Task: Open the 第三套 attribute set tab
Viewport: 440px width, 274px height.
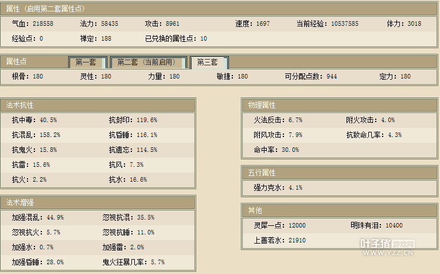Action: tap(208, 62)
